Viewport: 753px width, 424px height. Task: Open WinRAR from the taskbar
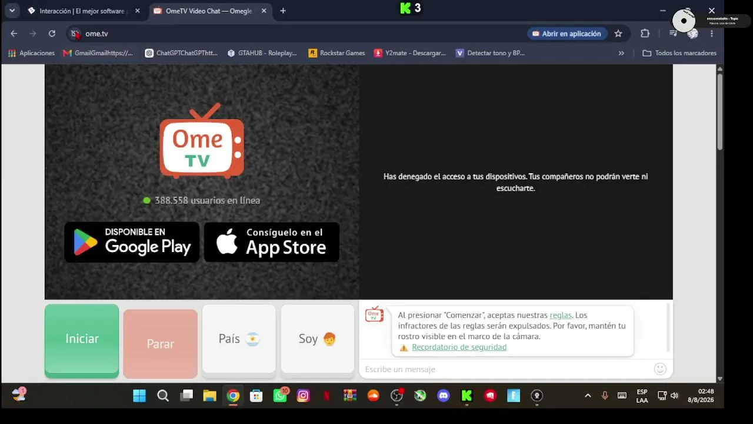tap(350, 396)
